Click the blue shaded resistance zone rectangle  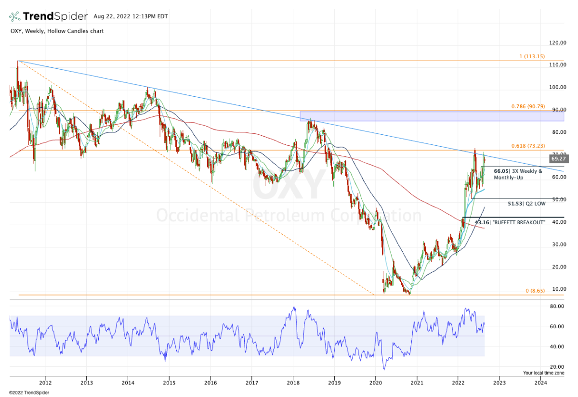(432, 116)
